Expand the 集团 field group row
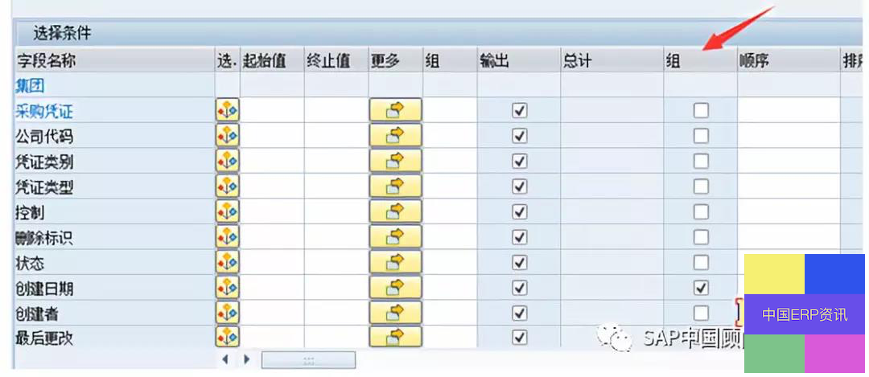Viewport: 869px width, 377px height. pos(30,85)
